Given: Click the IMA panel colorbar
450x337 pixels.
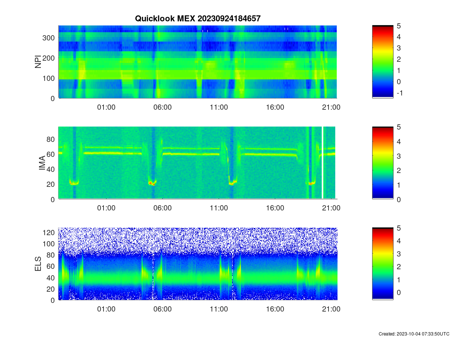Looking at the screenshot, I should point(383,163).
